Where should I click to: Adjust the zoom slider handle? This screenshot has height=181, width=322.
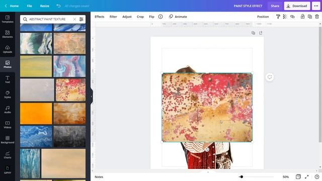coord(242,176)
